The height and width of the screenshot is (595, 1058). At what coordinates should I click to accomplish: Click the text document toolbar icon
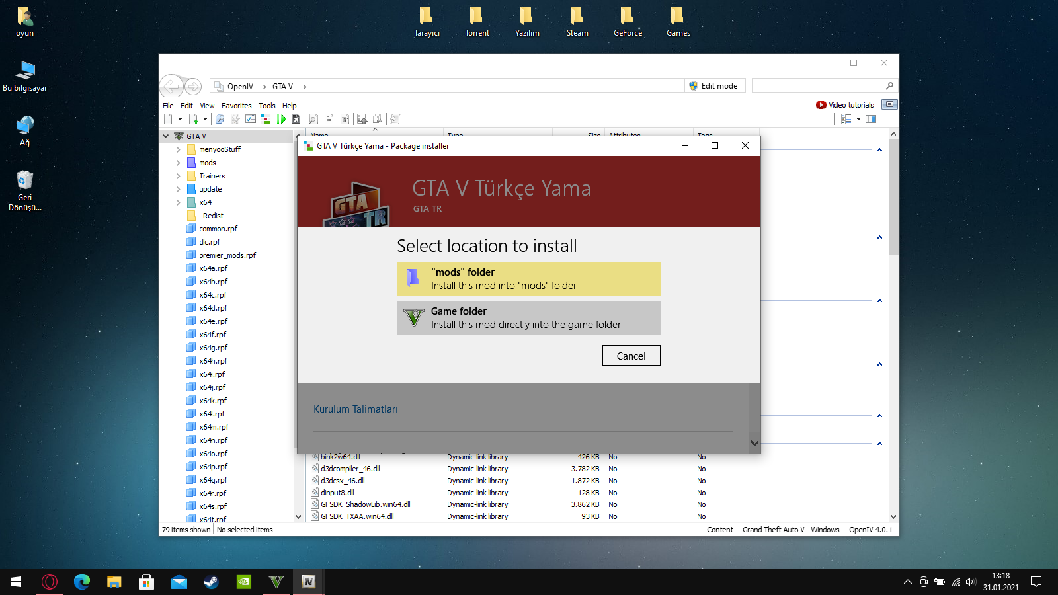329,119
